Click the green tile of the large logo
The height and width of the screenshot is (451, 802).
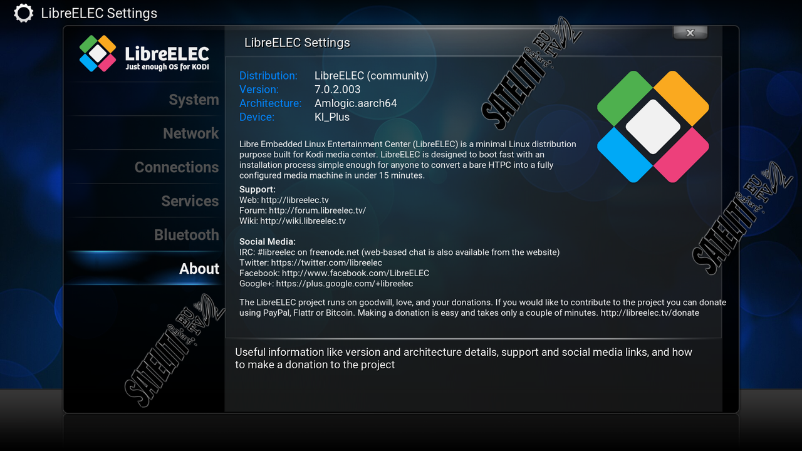[625, 98]
